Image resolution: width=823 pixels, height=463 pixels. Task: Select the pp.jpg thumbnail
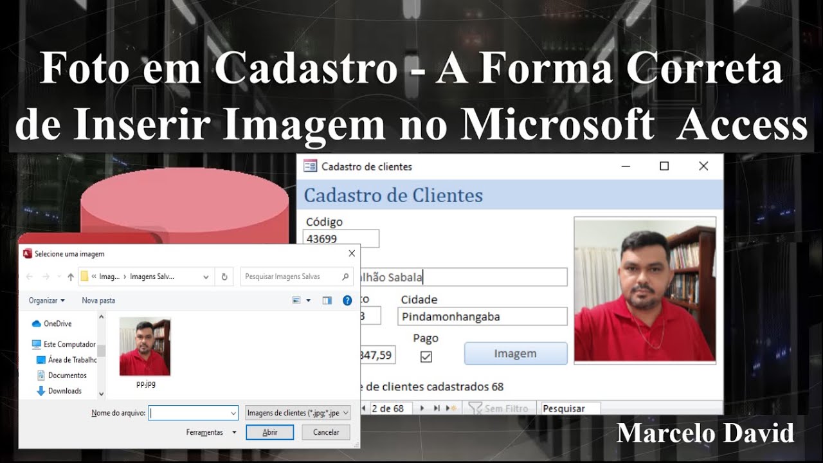click(145, 347)
